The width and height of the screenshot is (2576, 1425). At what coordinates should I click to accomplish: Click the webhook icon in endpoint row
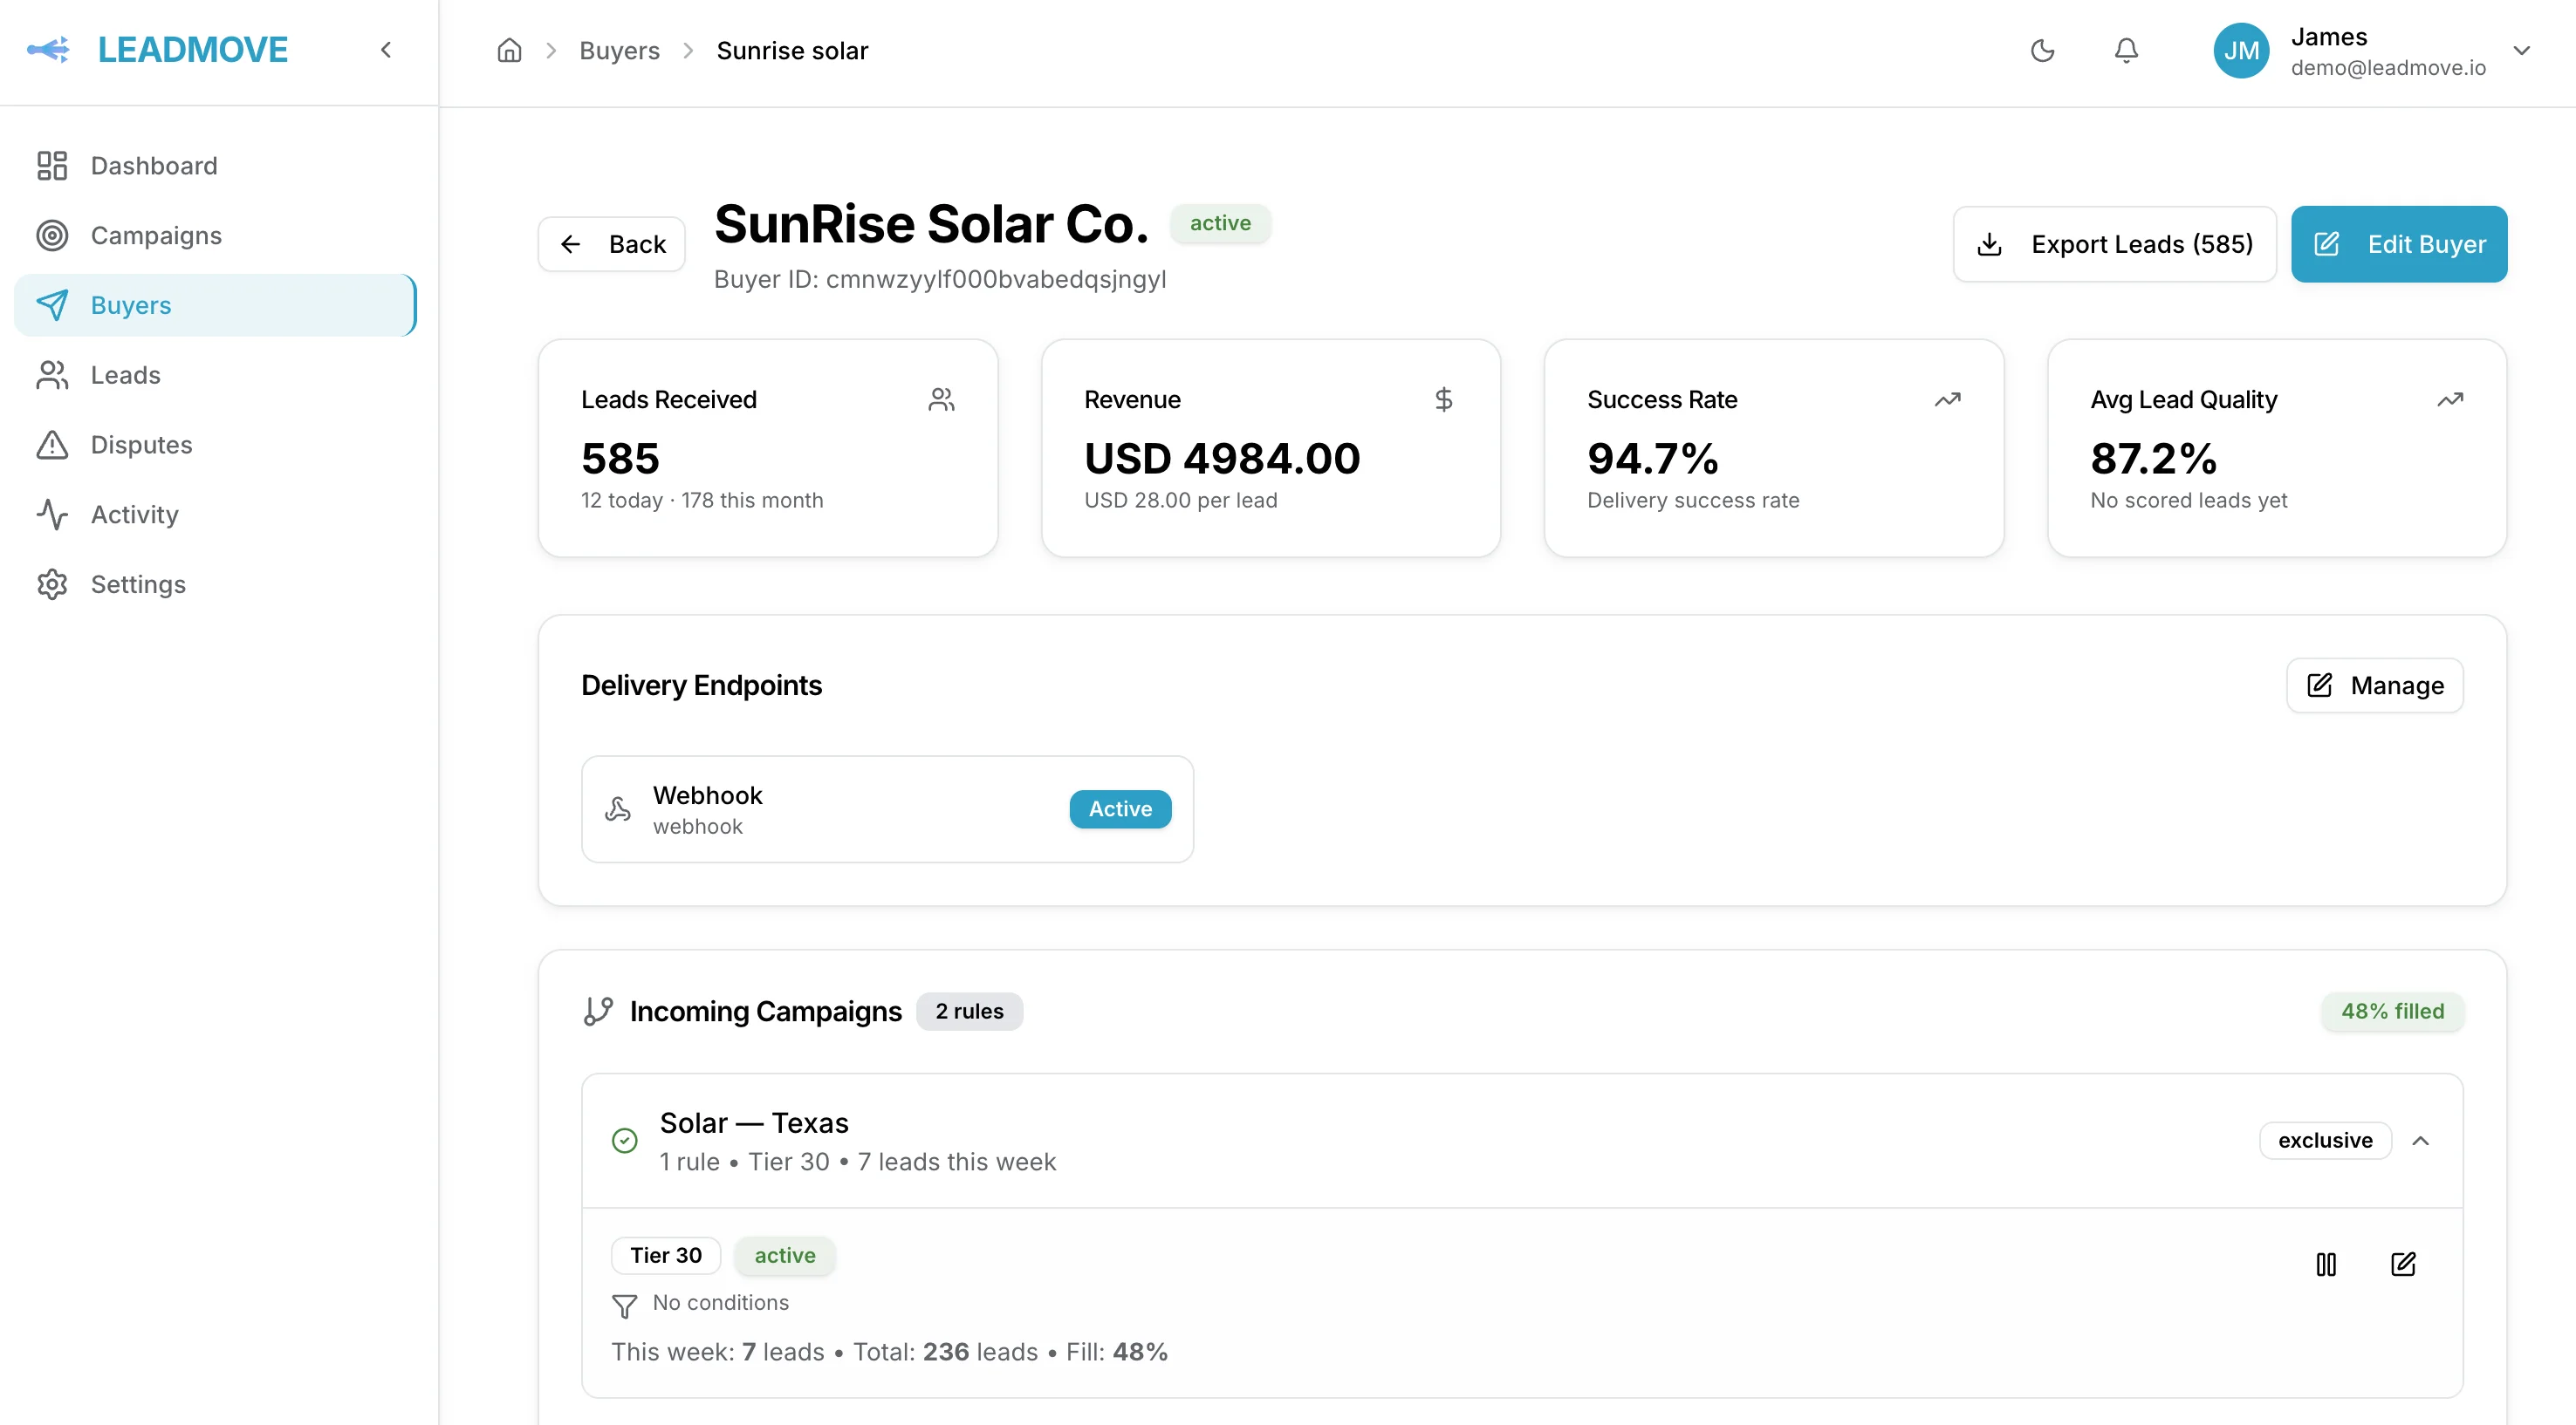[618, 808]
